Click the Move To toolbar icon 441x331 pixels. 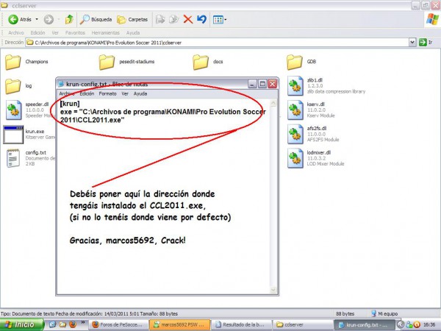coord(160,19)
